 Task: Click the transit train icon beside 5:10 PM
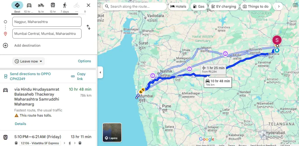pyautogui.click(x=6, y=137)
